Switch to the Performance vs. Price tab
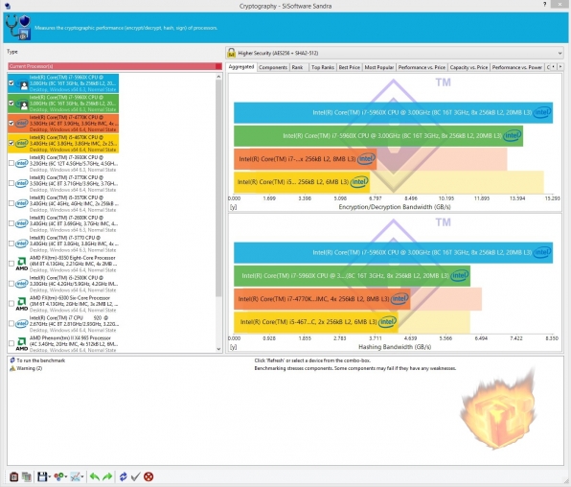The height and width of the screenshot is (487, 571). (422, 67)
